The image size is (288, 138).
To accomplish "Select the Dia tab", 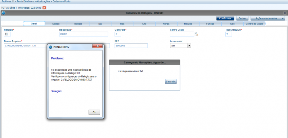I will click(100, 24).
